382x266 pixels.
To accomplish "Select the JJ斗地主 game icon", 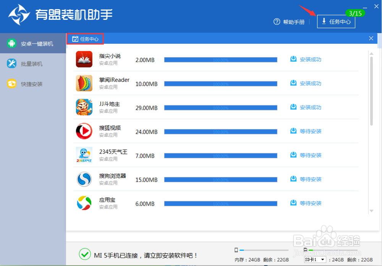I will pyautogui.click(x=84, y=107).
